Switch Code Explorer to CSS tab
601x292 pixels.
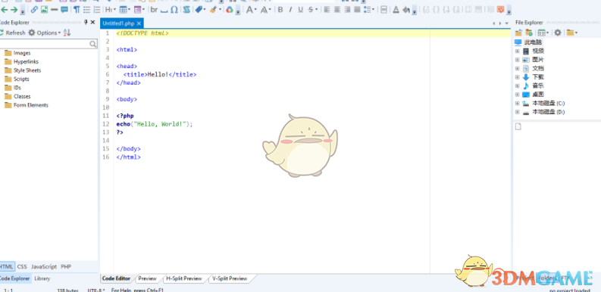click(x=22, y=267)
